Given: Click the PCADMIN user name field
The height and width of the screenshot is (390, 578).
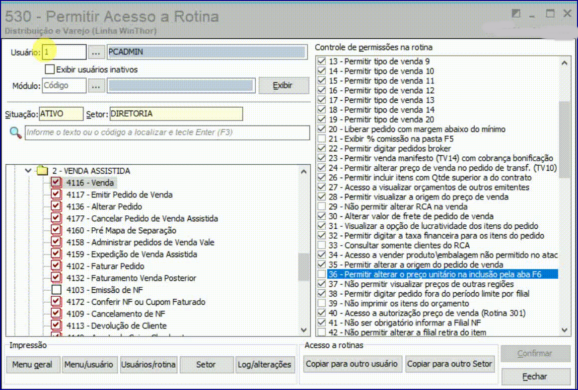Looking at the screenshot, I should click(x=207, y=52).
